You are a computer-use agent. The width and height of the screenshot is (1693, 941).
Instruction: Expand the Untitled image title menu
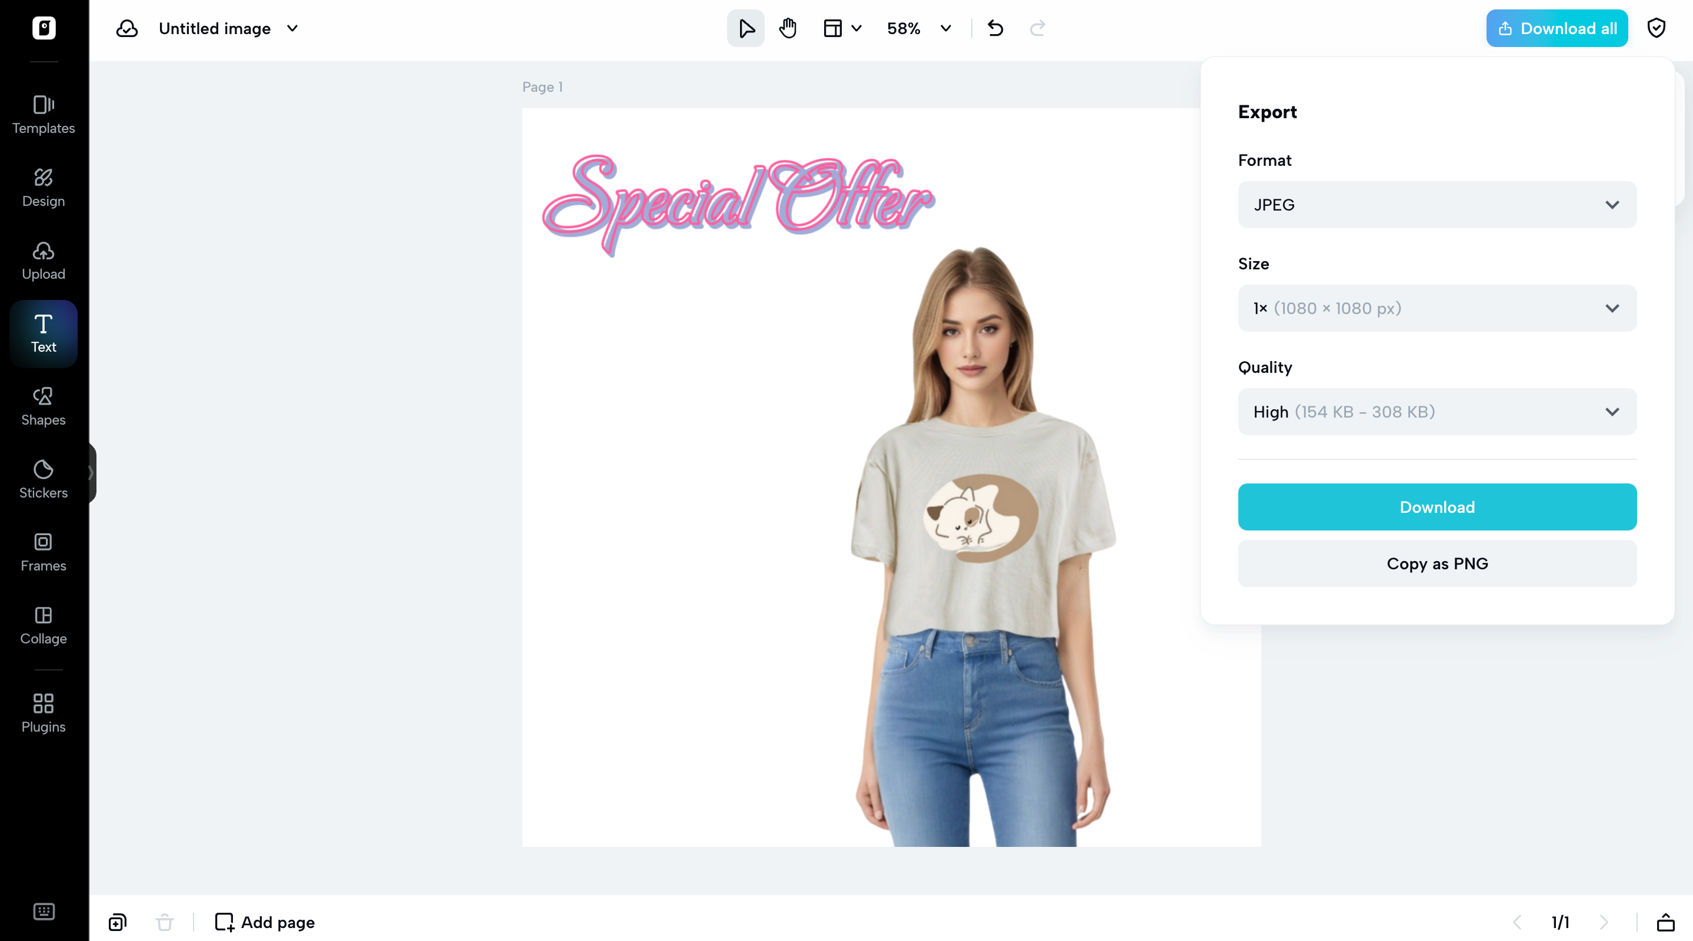292,28
